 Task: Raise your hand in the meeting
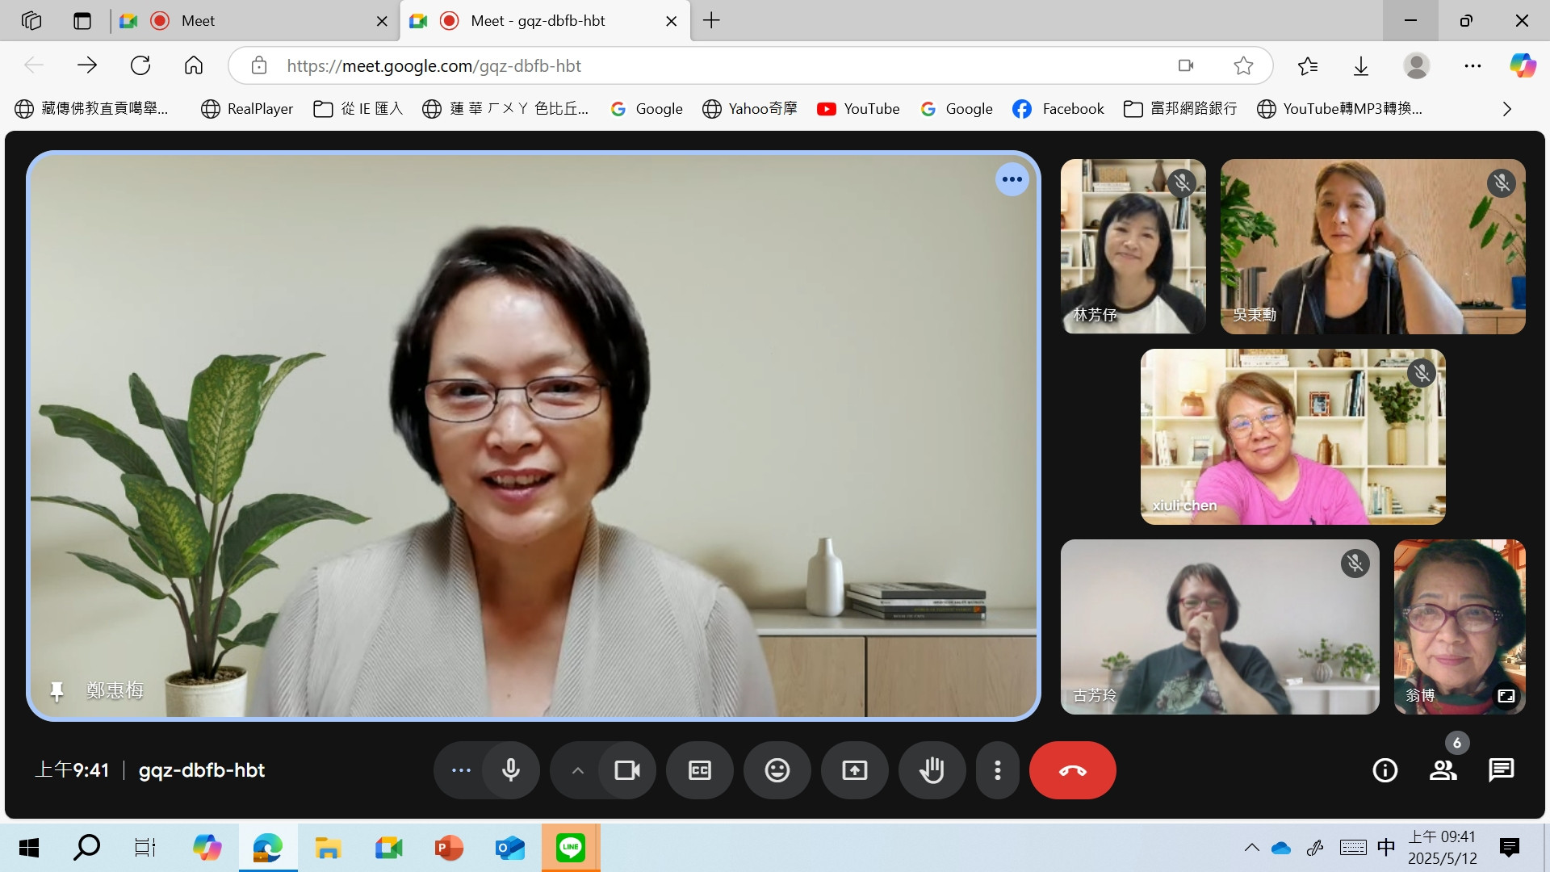932,770
